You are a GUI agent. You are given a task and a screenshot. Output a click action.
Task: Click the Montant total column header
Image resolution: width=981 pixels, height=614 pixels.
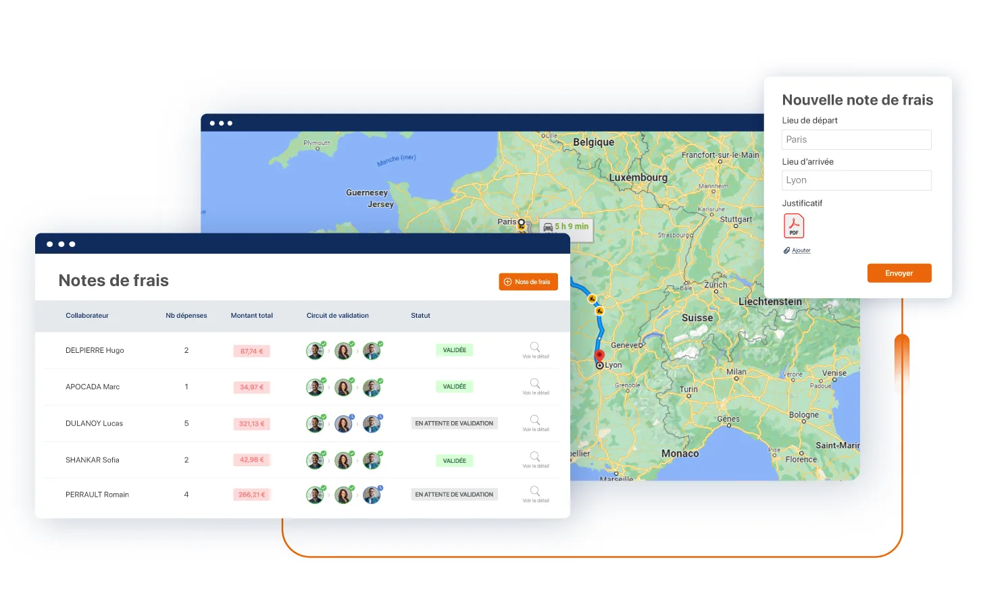[x=252, y=316]
